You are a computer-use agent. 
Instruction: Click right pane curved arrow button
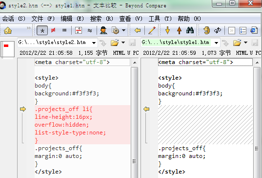click(x=225, y=43)
